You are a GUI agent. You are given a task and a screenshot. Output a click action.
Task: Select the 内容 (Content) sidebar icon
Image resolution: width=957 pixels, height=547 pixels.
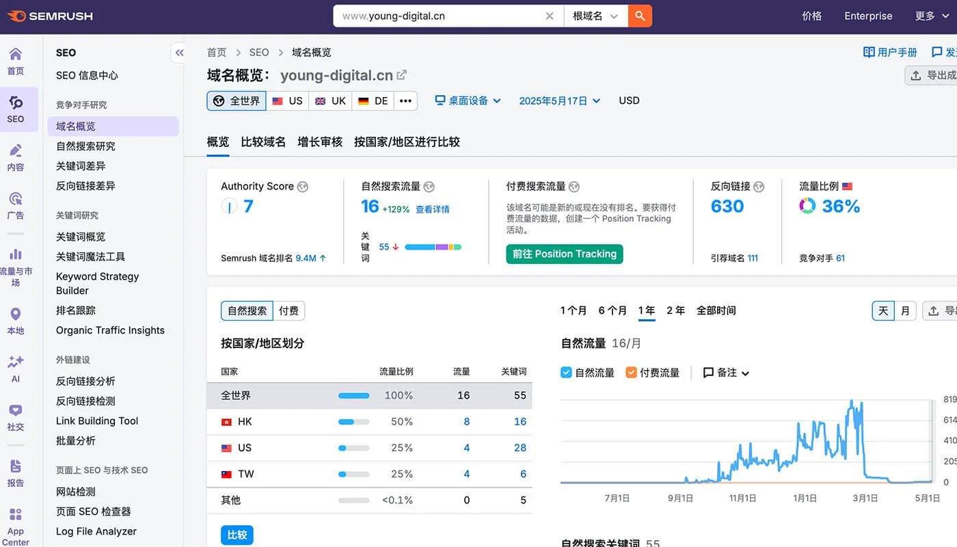(x=16, y=156)
